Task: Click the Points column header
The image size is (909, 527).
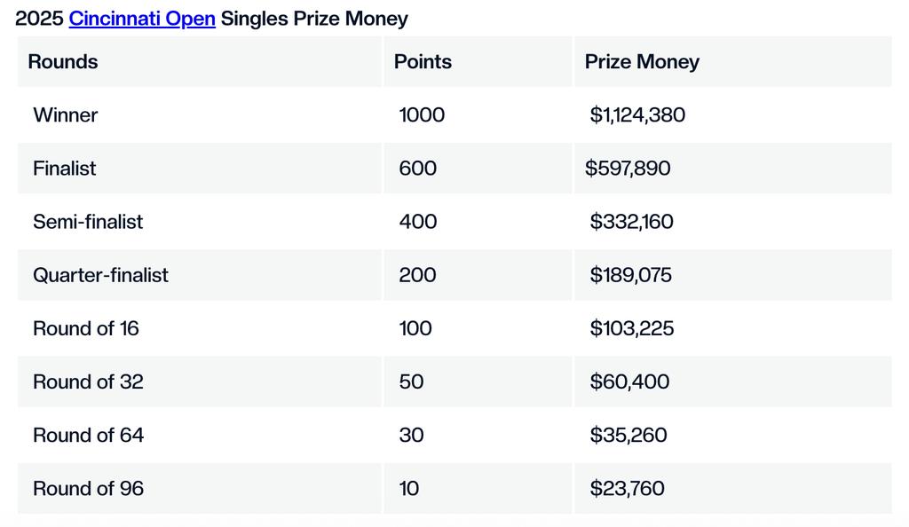Action: point(423,61)
